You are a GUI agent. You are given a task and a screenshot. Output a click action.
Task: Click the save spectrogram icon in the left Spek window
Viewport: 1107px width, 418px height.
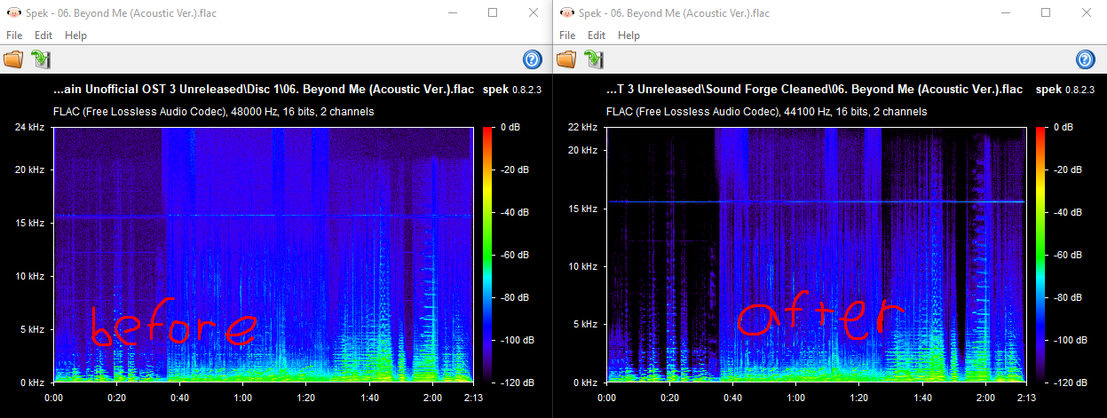[x=41, y=59]
